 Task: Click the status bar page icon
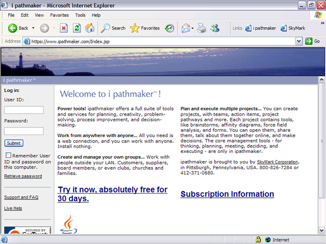tap(4, 240)
